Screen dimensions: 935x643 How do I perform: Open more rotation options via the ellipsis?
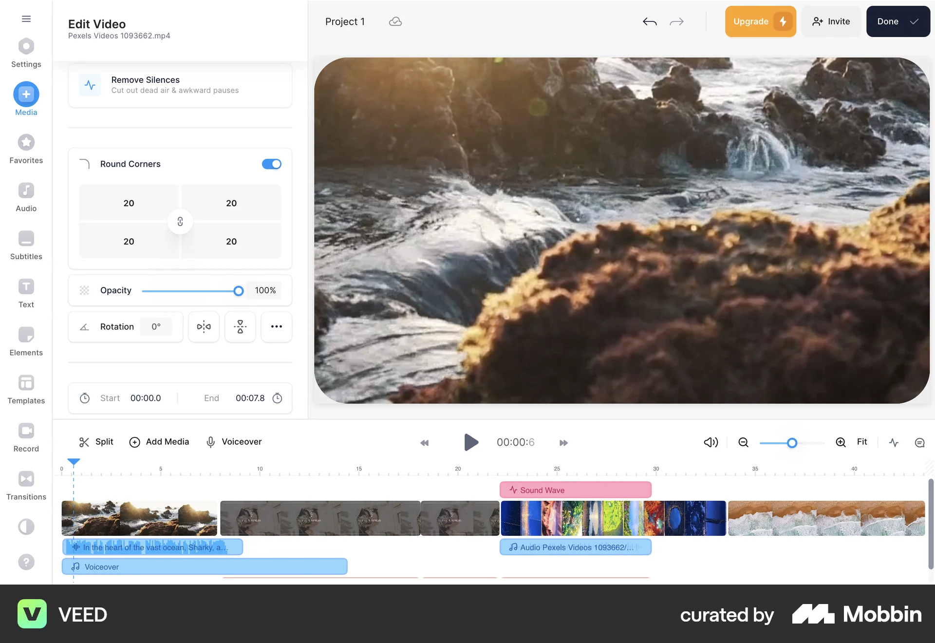point(276,327)
